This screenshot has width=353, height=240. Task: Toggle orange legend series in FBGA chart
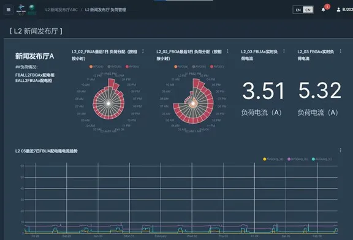tap(181, 67)
